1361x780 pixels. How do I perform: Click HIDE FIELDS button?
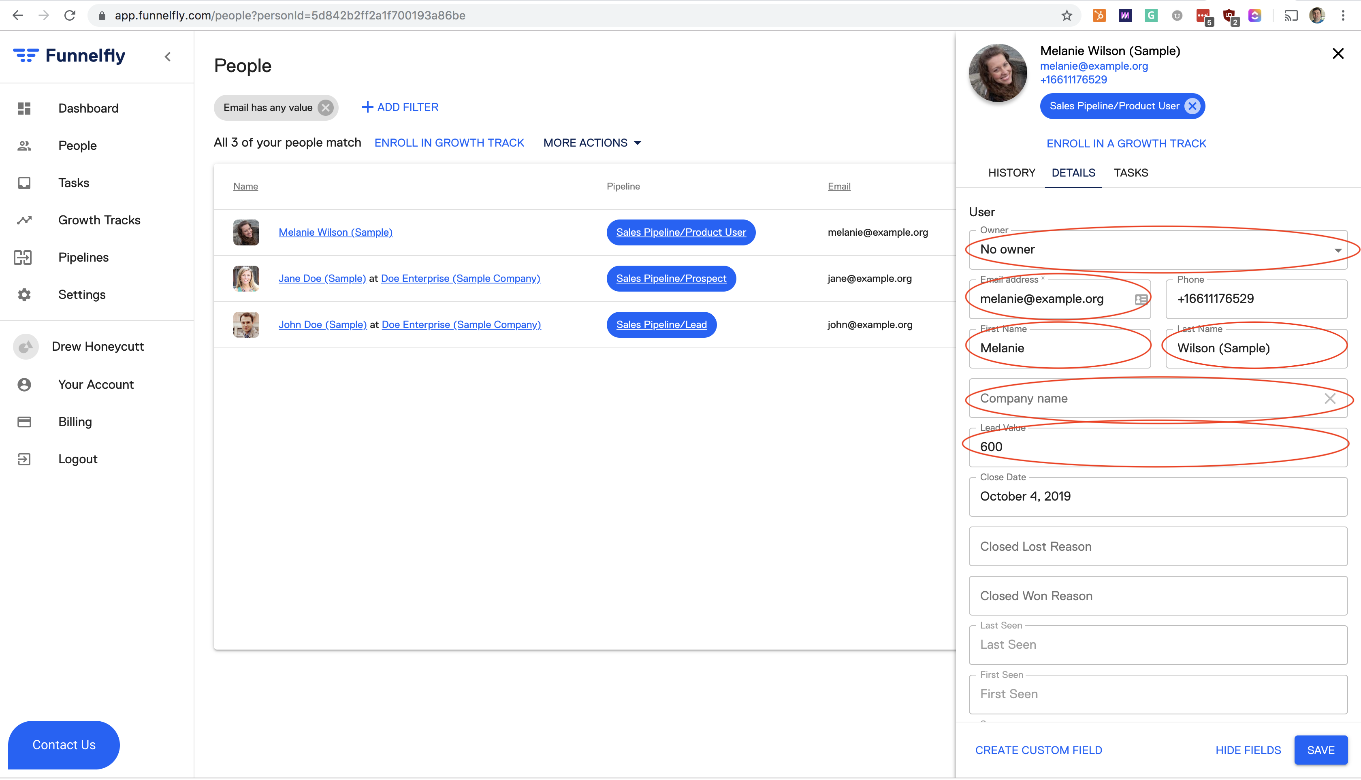pos(1248,750)
